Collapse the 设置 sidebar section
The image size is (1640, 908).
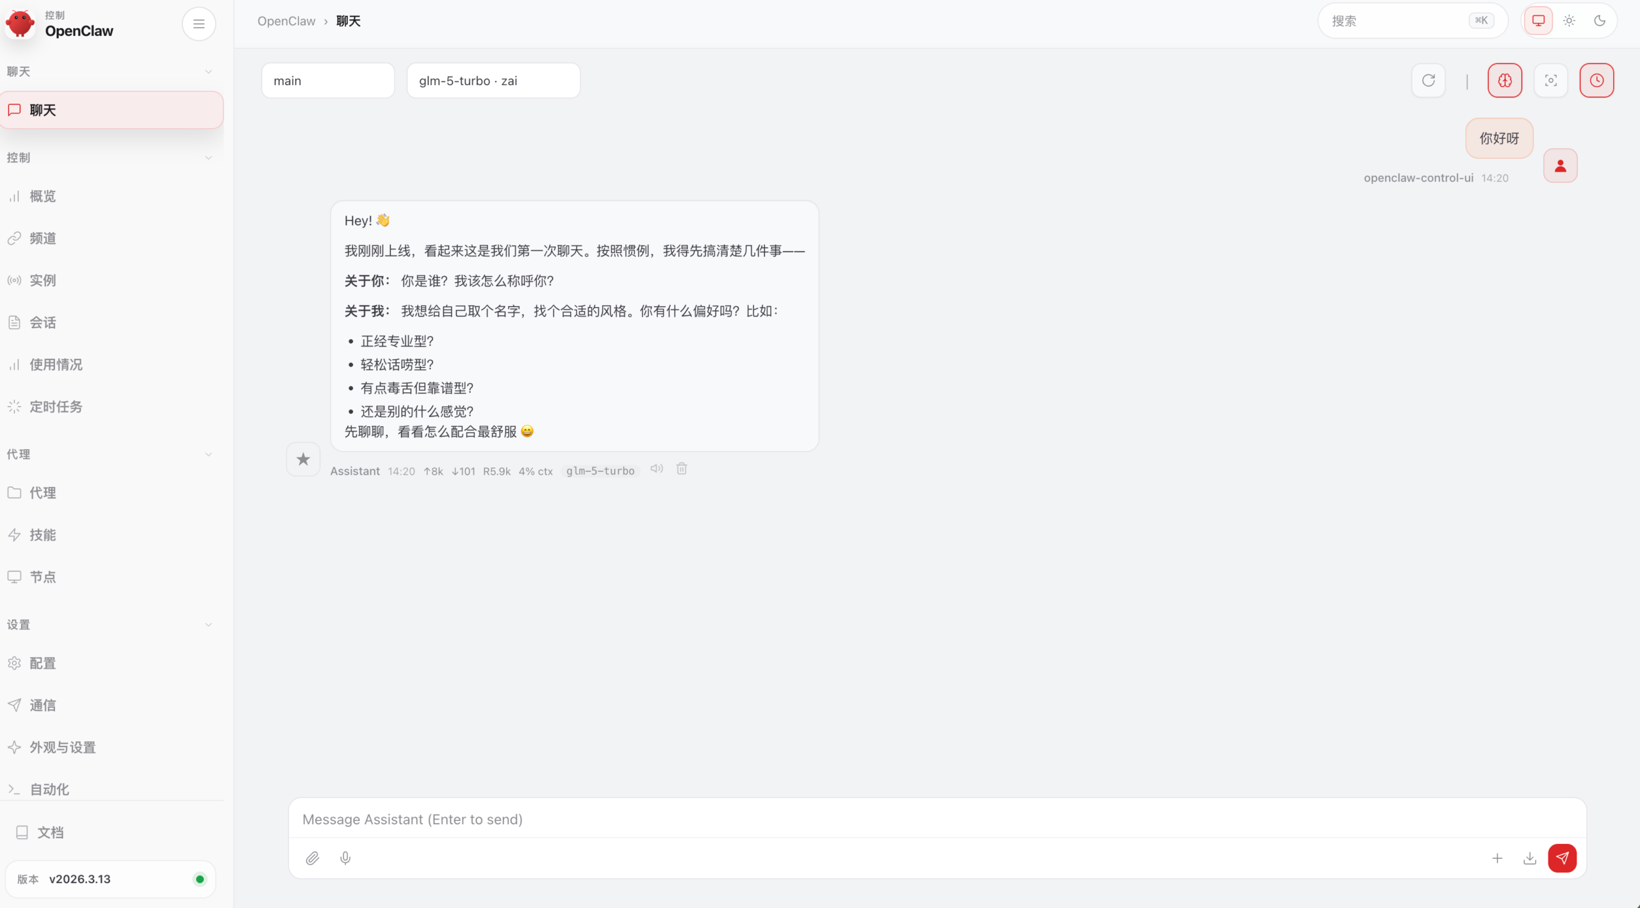click(208, 624)
